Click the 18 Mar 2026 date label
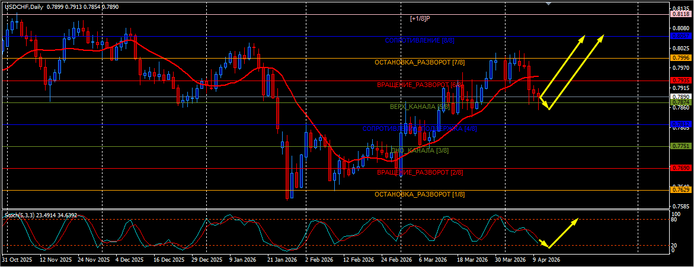Image resolution: width=694 pixels, height=267 pixels. (x=473, y=260)
